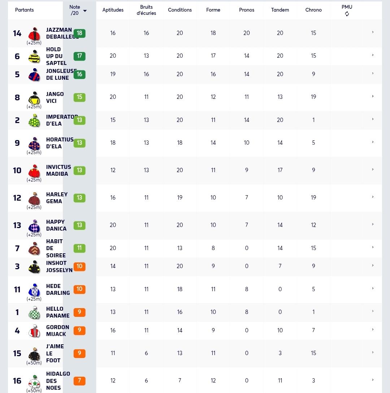This screenshot has height=393, width=390.
Task: Expand Hidalgo Des Noes row chevron
Action: [x=373, y=380]
